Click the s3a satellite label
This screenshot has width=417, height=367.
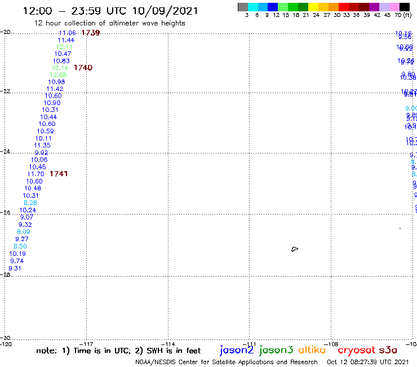[x=388, y=350]
